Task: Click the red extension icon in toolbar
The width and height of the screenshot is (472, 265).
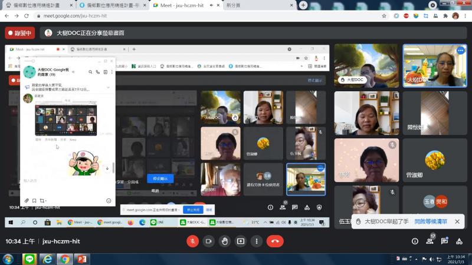Action: coord(406,16)
